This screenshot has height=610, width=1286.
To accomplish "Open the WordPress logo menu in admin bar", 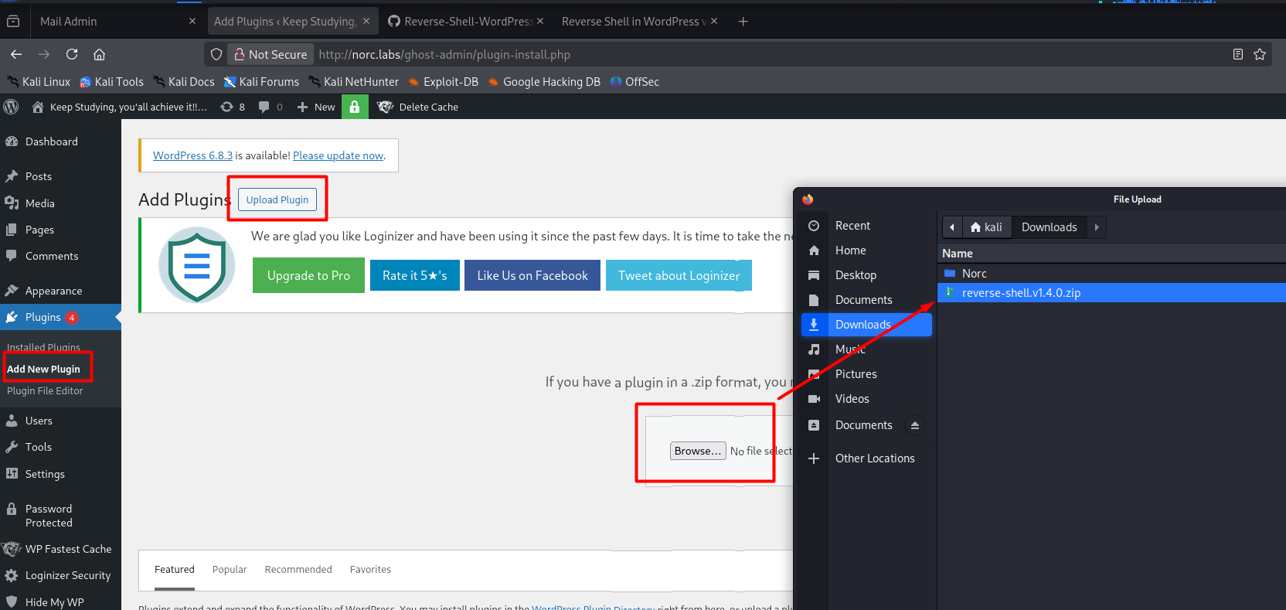I will tap(11, 107).
